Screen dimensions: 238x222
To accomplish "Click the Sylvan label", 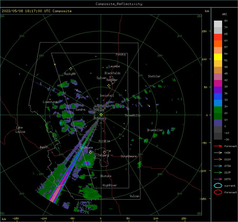I will (x=101, y=78).
